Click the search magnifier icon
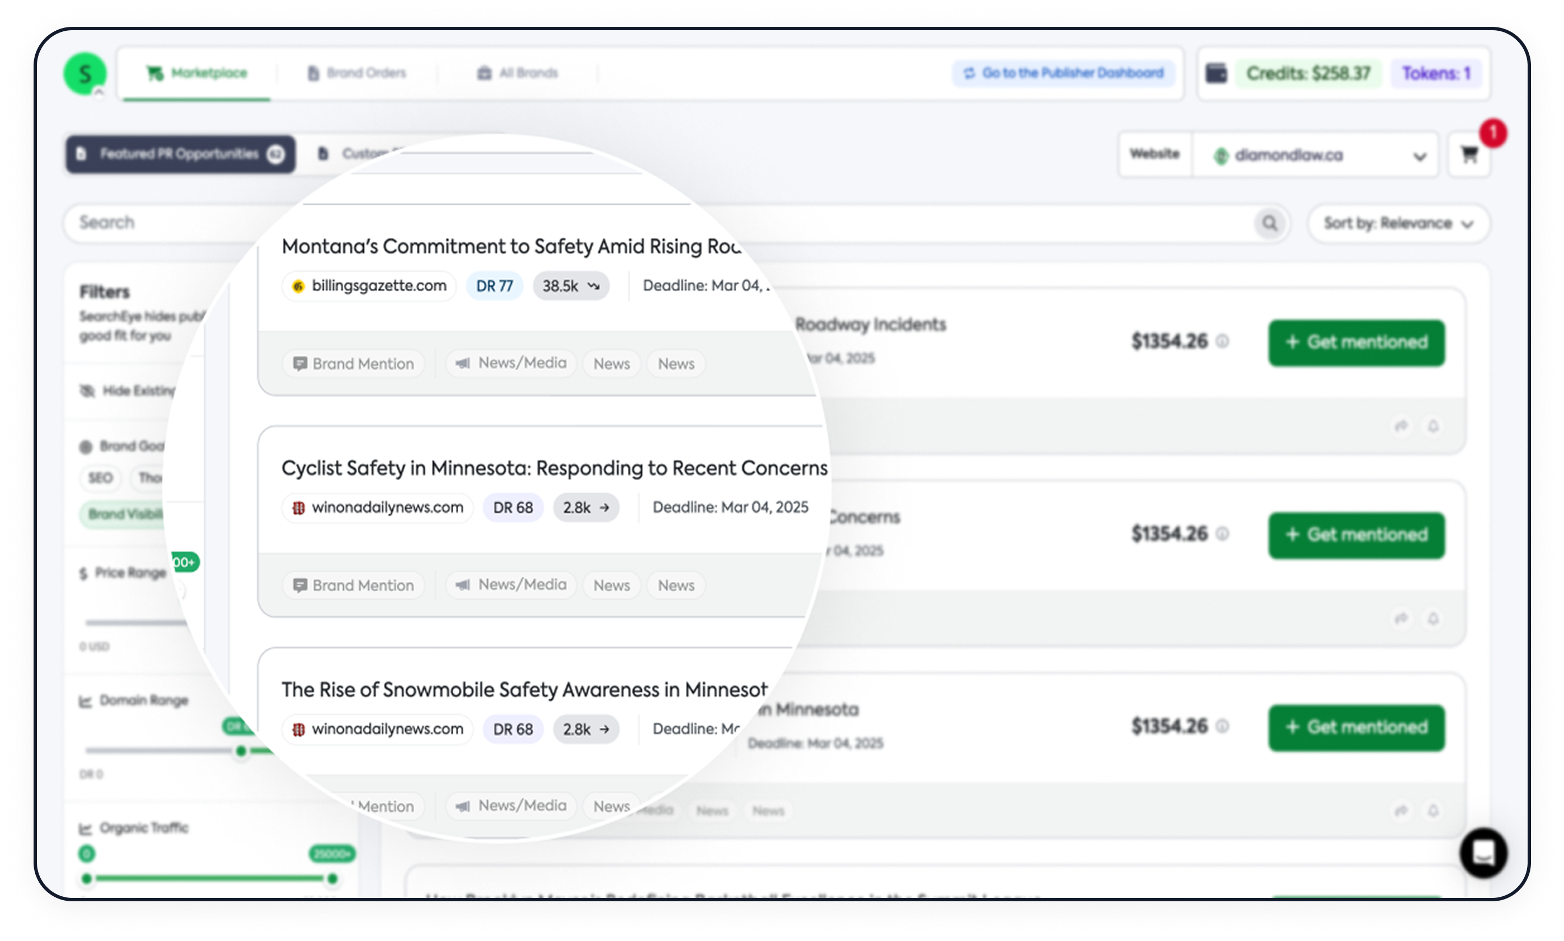This screenshot has width=1564, height=941. pyautogui.click(x=1269, y=223)
